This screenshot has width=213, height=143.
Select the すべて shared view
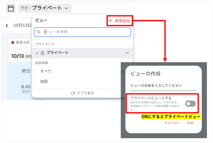(46, 71)
